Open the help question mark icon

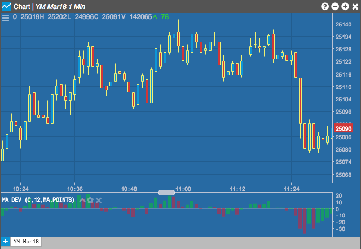coord(325,6)
